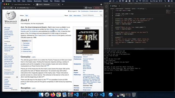This screenshot has width=175, height=98.
Task: Open the Window menu
Action: [57, 1]
